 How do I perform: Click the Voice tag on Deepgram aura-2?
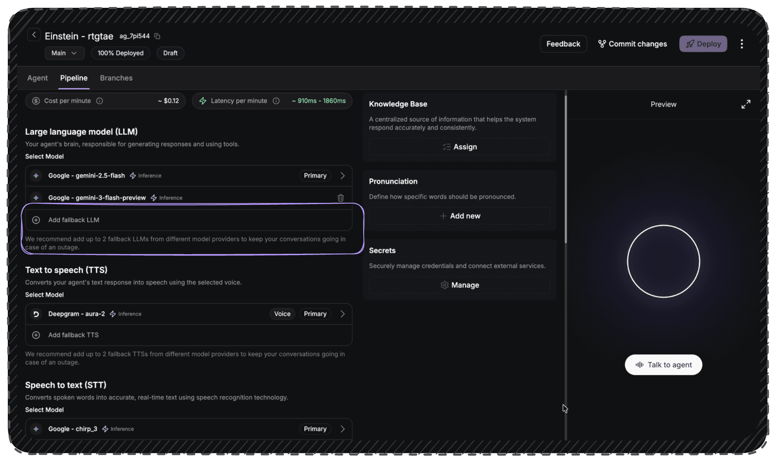coord(282,314)
